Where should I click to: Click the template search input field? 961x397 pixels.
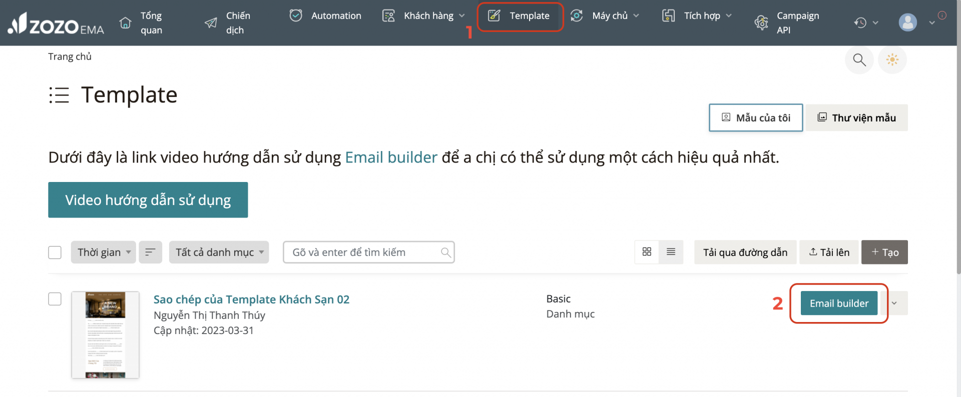pyautogui.click(x=363, y=252)
